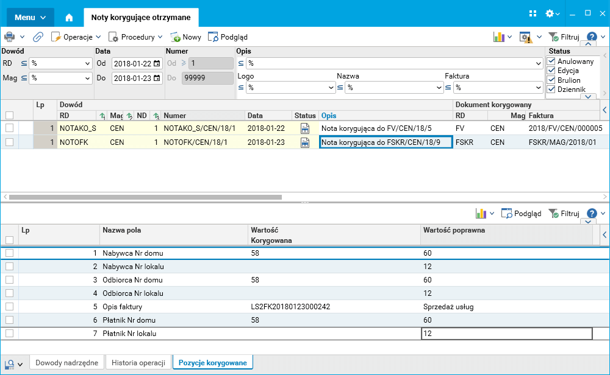610x375 pixels.
Task: Click the printer icon in toolbar
Action: tap(10, 37)
